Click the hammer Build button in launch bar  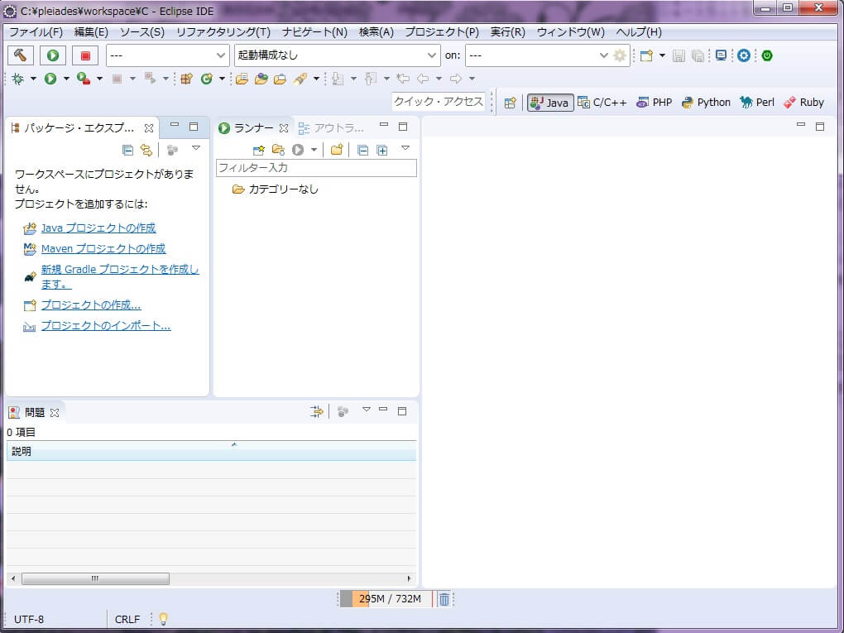[21, 55]
